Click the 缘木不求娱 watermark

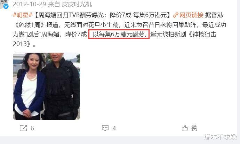point(220,137)
